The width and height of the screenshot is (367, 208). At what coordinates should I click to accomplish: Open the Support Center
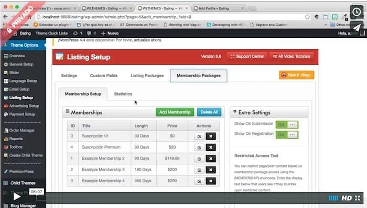coord(247,57)
